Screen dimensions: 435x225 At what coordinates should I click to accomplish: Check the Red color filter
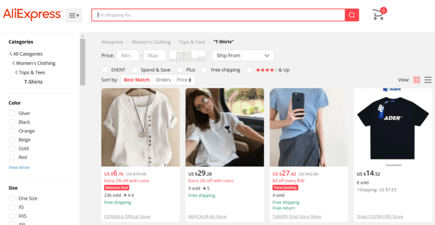(x=12, y=157)
